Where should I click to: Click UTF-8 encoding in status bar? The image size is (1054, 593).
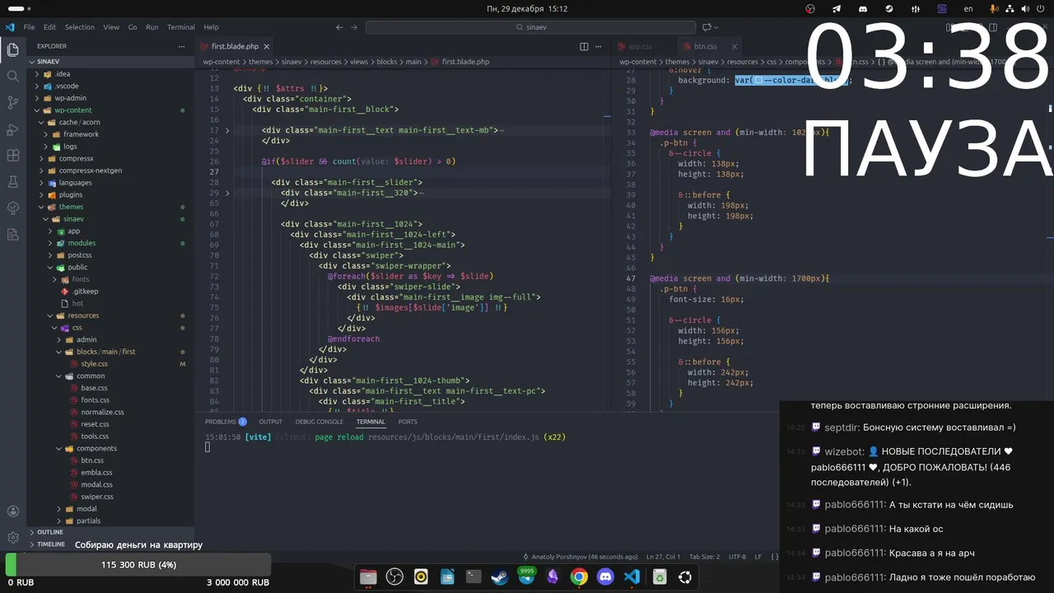click(737, 557)
